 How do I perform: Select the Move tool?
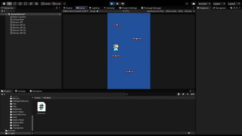(9, 3)
